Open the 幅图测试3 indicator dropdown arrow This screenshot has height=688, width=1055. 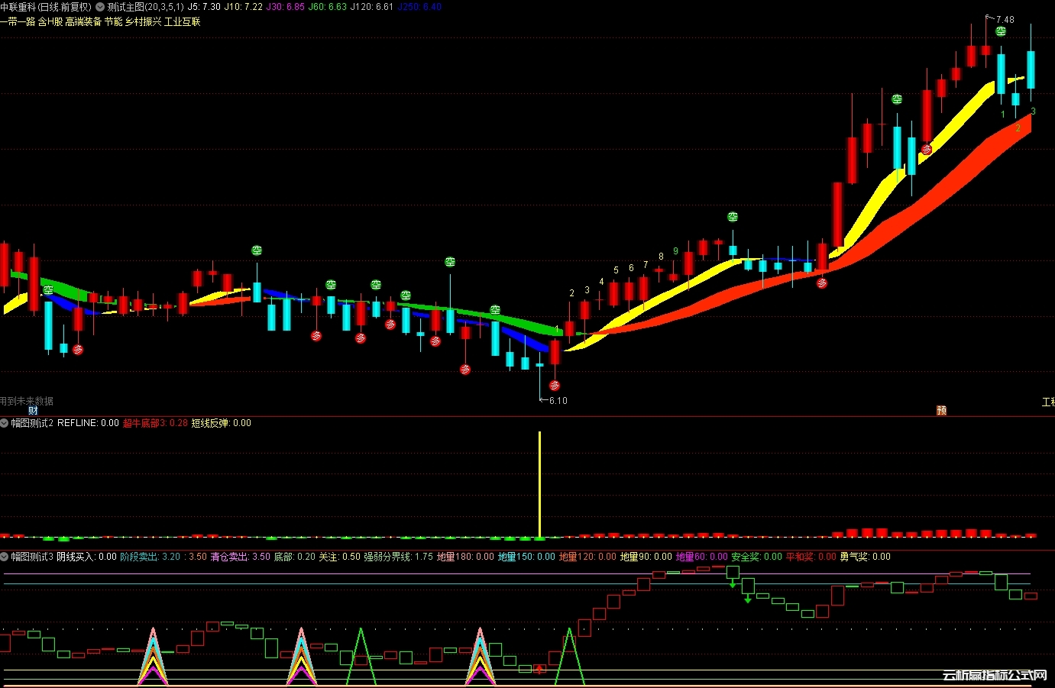tap(5, 557)
